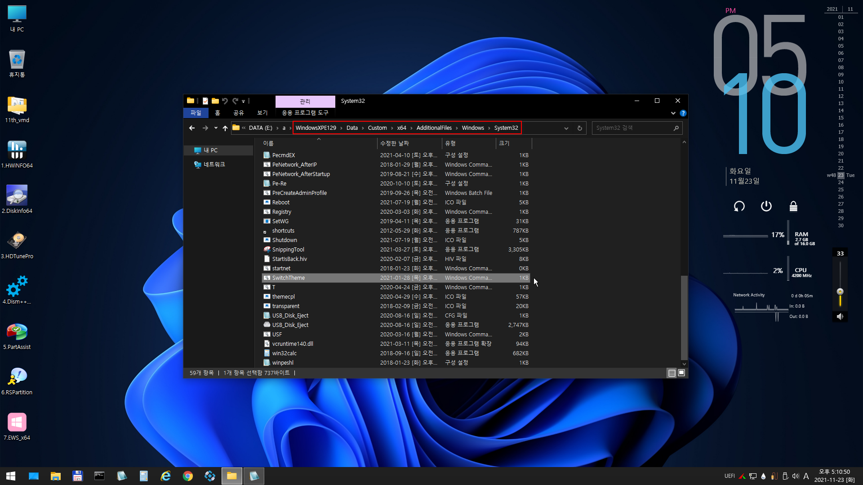
Task: Launch the 3.HDTunePro desktop shortcut
Action: tap(17, 245)
